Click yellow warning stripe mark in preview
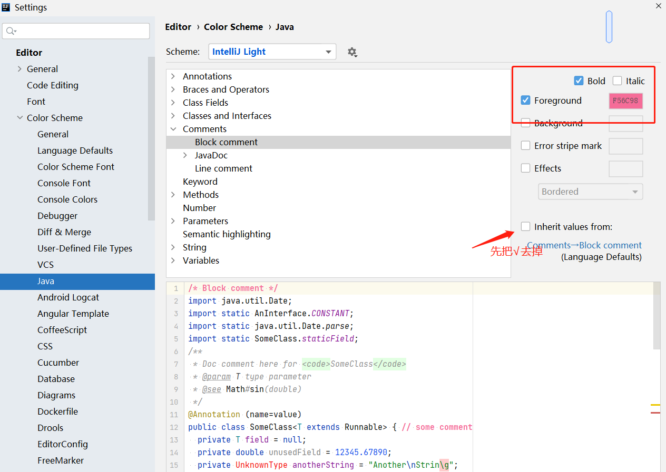The height and width of the screenshot is (472, 666). click(x=655, y=405)
